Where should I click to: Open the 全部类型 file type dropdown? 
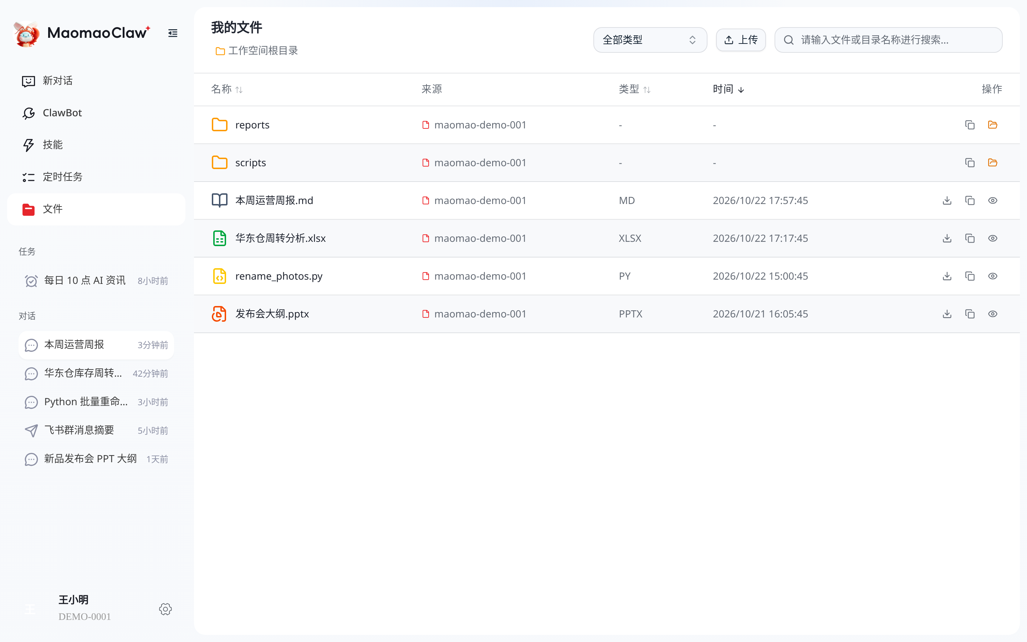coord(650,40)
